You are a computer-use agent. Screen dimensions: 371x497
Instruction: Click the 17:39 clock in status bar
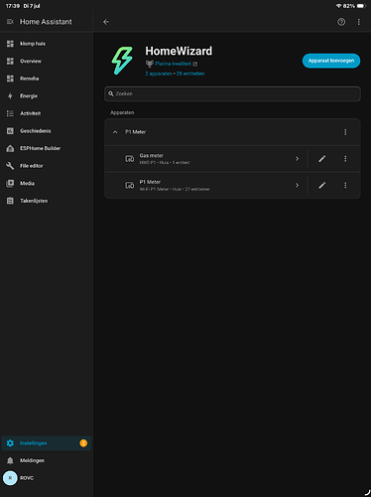(12, 6)
